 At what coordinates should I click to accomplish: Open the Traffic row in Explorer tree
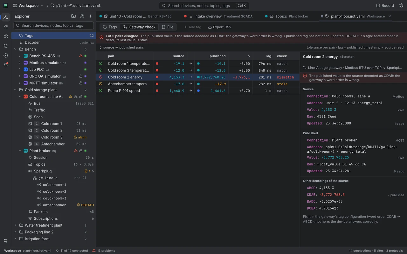click(54, 110)
